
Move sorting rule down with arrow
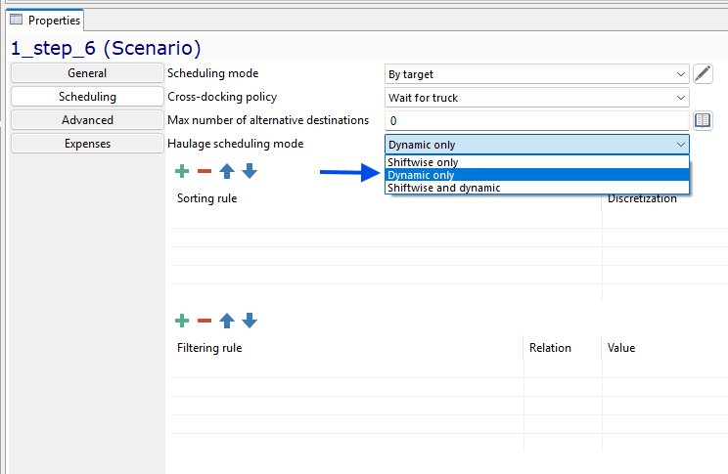pos(250,171)
